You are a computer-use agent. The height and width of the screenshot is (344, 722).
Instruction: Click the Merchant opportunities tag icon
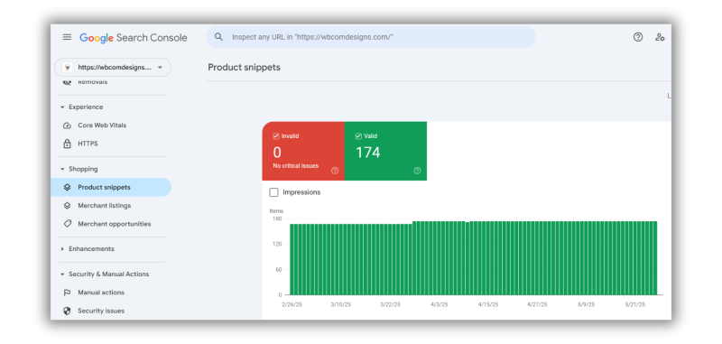(x=67, y=224)
